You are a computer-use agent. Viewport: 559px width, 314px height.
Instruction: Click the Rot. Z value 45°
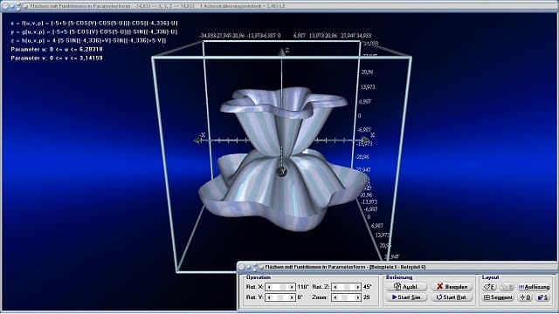pos(368,287)
